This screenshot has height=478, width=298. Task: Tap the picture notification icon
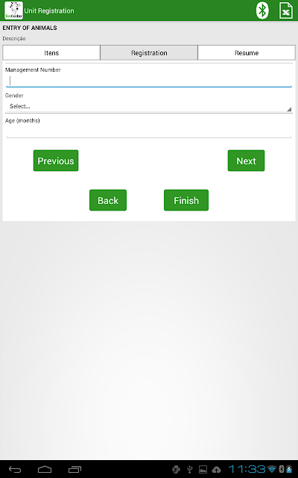click(x=203, y=469)
